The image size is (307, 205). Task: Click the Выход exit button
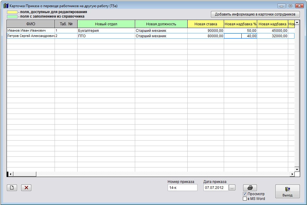pyautogui.click(x=287, y=191)
